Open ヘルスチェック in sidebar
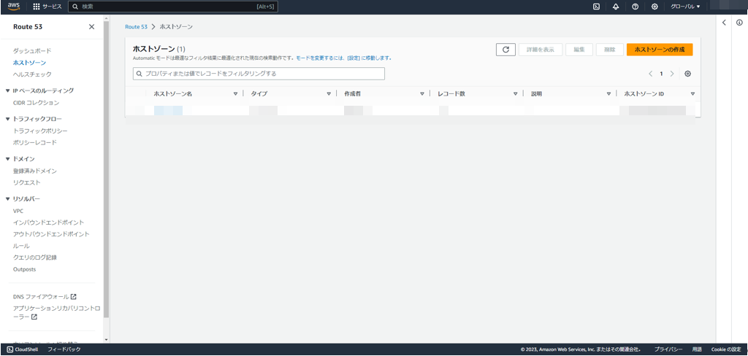Image resolution: width=748 pixels, height=356 pixels. pos(32,74)
